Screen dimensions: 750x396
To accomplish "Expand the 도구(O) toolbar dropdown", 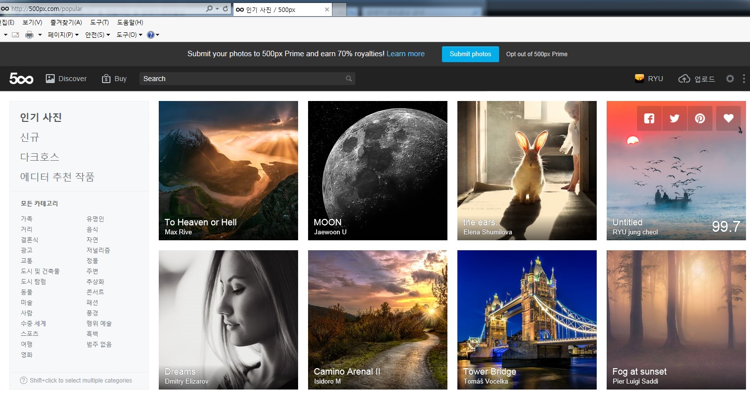I will (x=129, y=35).
